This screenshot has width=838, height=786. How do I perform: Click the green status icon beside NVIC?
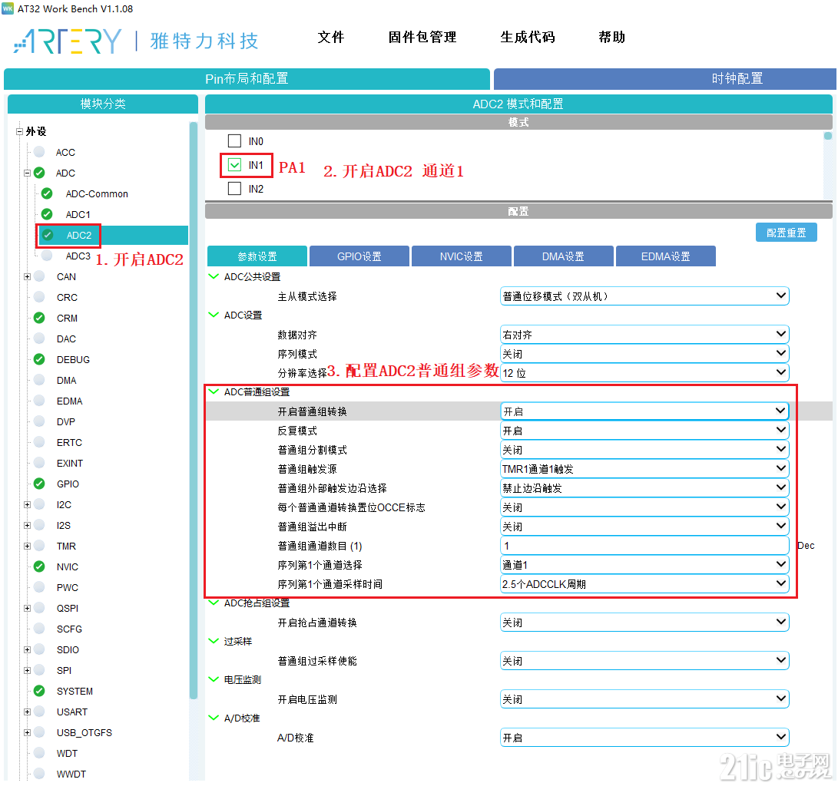point(39,566)
